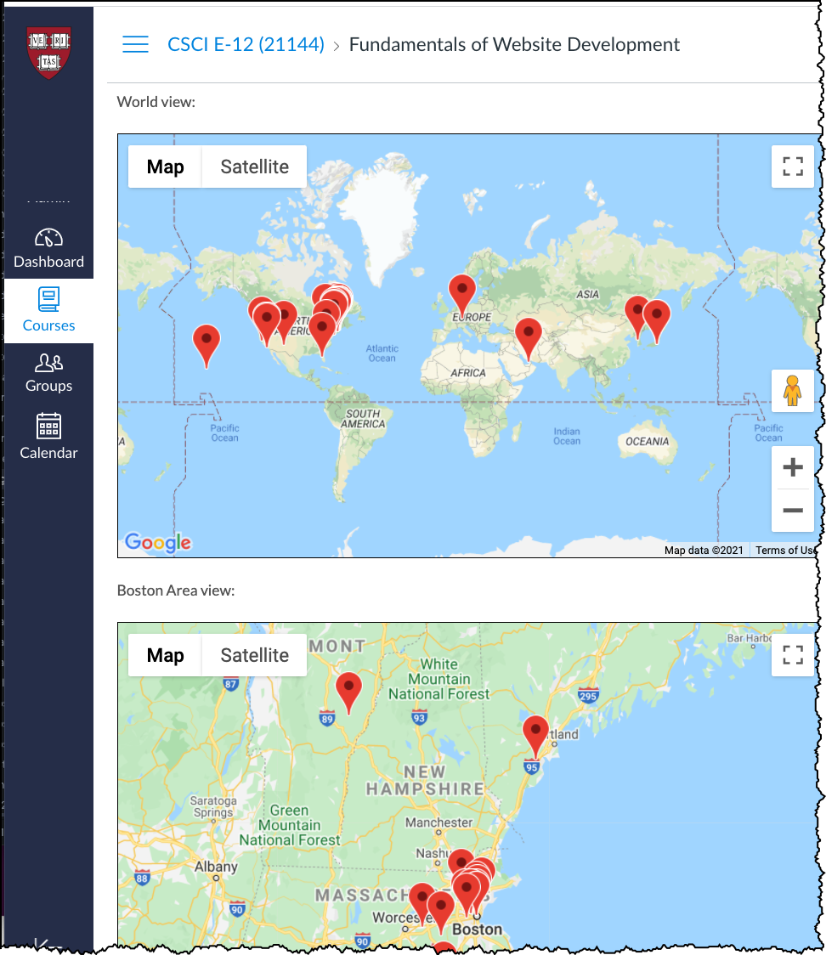The height and width of the screenshot is (955, 826).
Task: Open Groups in the global navigation
Action: point(48,373)
